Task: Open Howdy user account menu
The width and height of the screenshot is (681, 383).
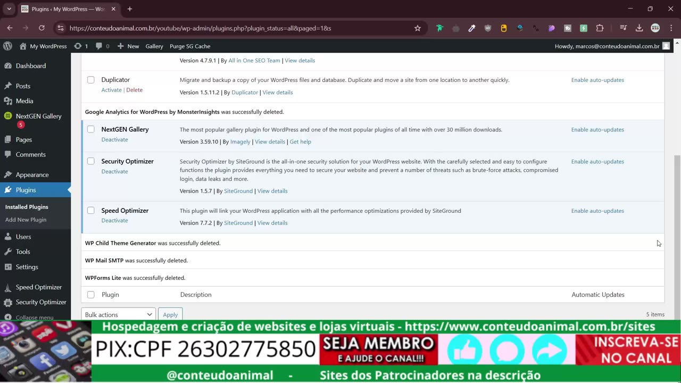Action: click(612, 46)
